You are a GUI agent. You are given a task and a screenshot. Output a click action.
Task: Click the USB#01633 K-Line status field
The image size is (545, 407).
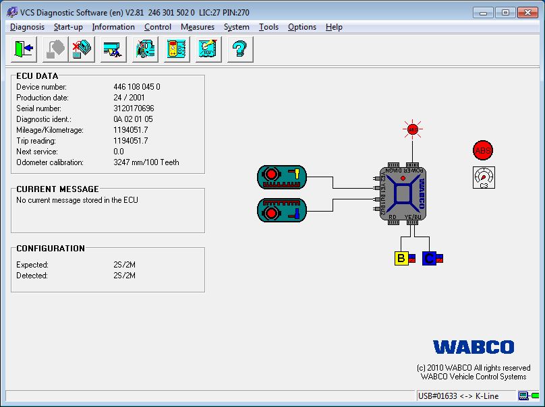point(466,396)
